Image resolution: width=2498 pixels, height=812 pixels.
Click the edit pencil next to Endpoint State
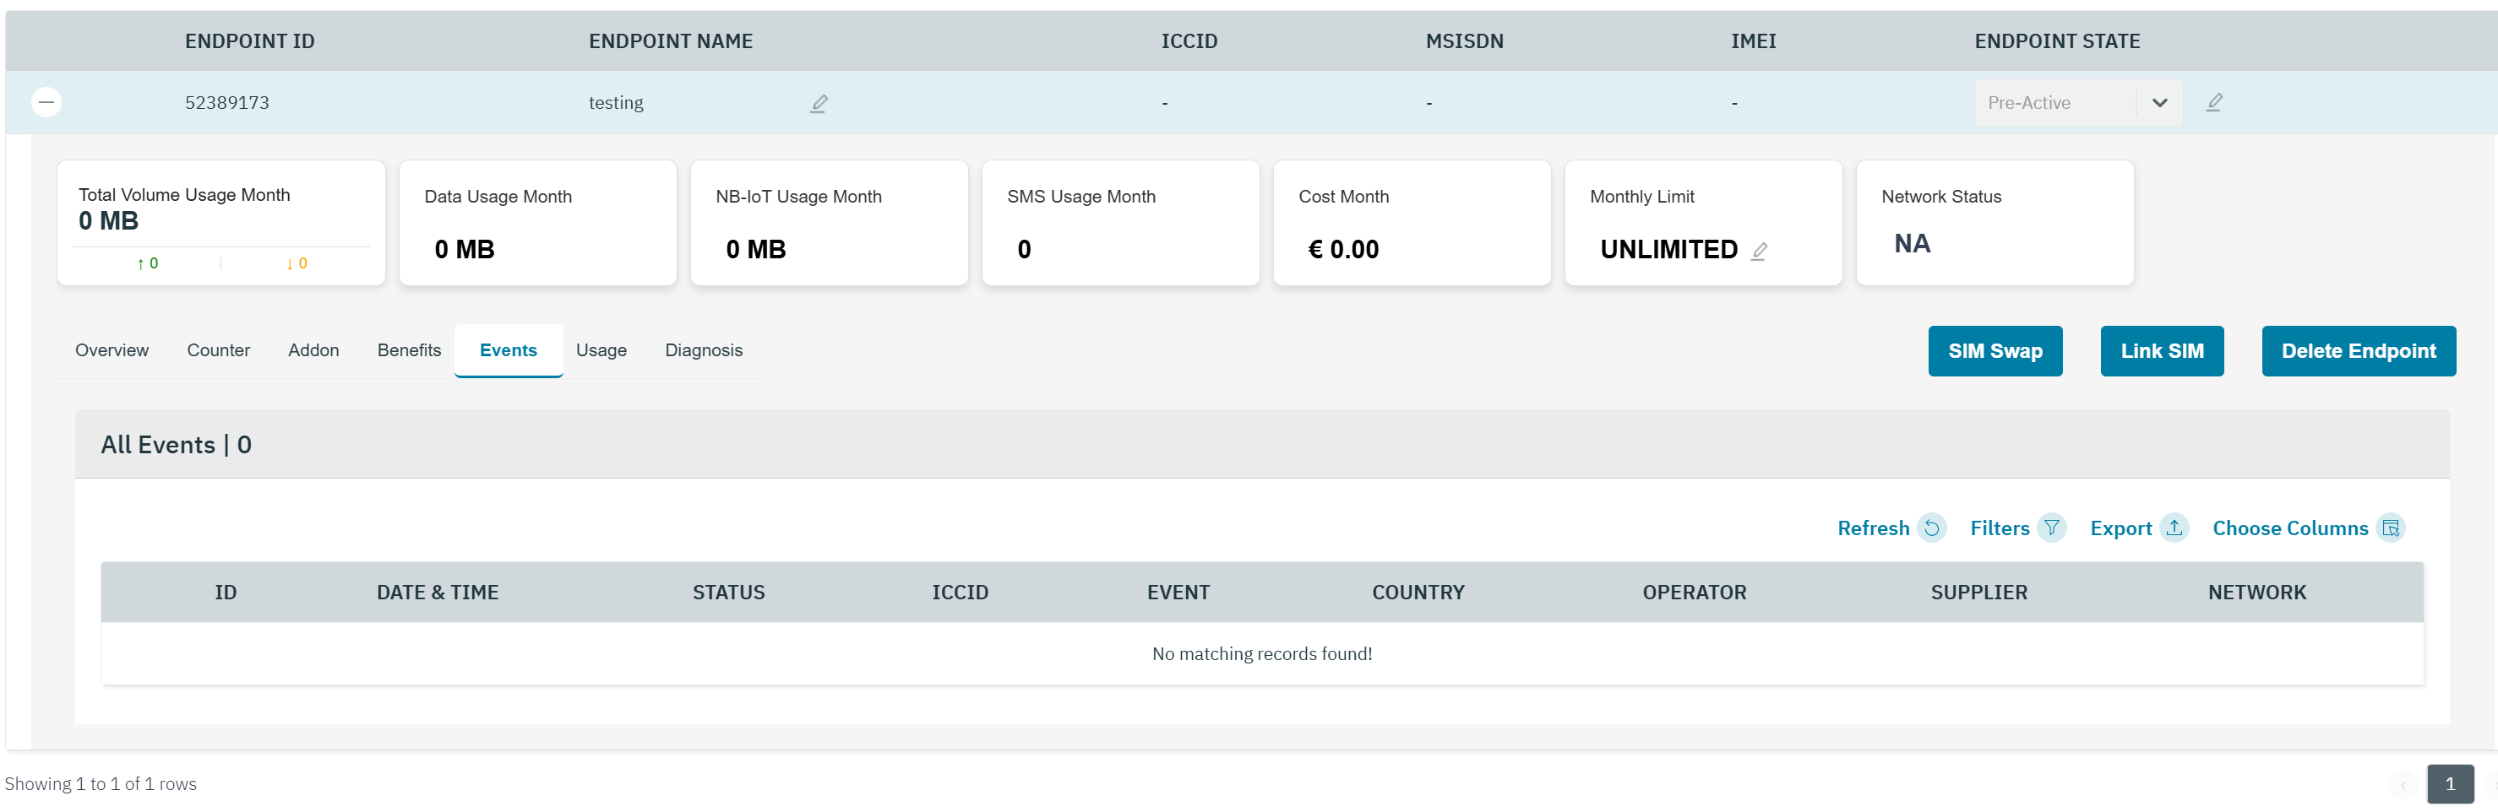pyautogui.click(x=2214, y=103)
